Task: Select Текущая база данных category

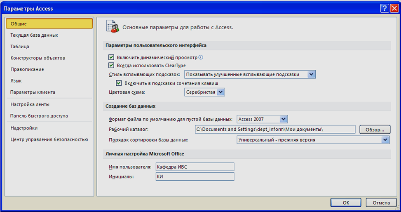Action: tap(34, 35)
